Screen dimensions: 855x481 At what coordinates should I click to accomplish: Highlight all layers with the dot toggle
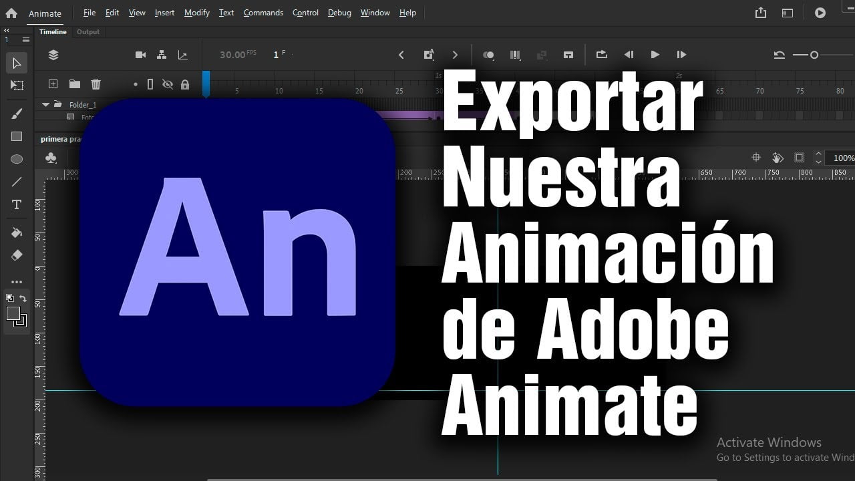[x=136, y=84]
